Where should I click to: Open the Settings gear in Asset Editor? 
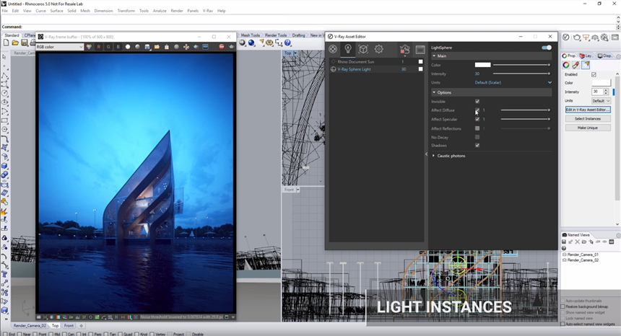click(378, 49)
